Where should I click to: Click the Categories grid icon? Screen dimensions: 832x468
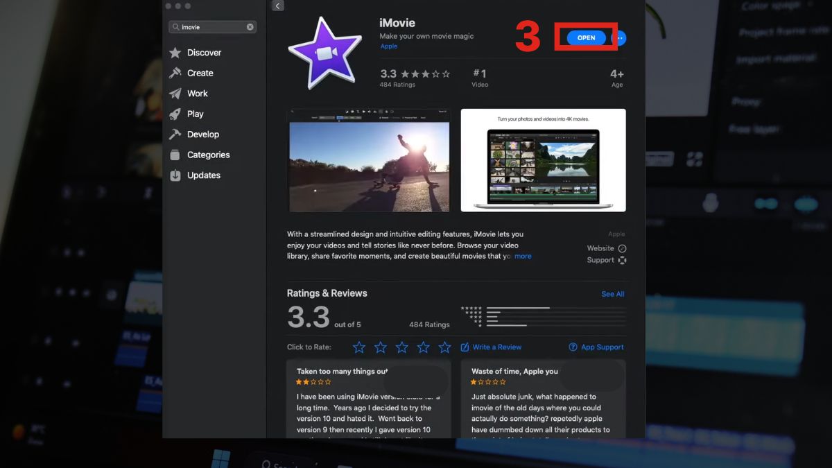tap(175, 155)
